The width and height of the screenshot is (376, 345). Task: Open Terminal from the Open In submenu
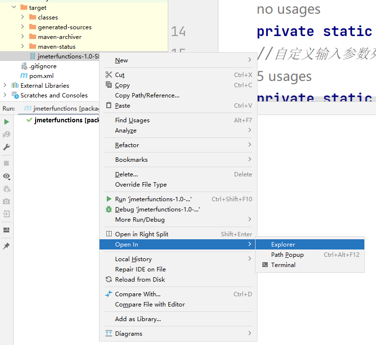283,265
